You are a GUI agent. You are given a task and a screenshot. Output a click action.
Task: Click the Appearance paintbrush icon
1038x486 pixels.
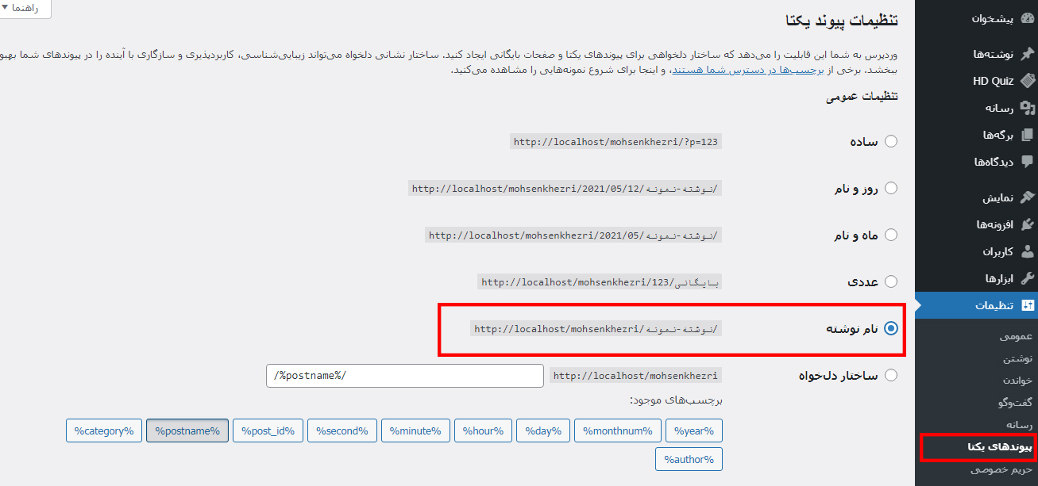[x=1028, y=197]
